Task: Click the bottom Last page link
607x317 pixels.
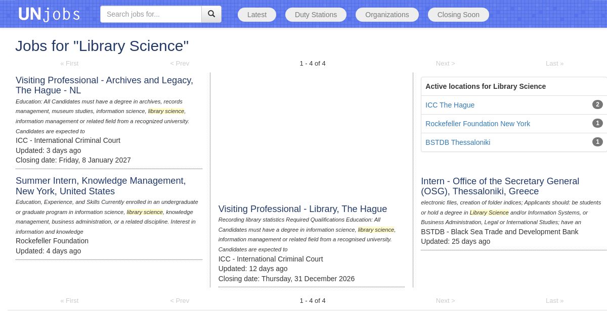Action: coord(554,300)
